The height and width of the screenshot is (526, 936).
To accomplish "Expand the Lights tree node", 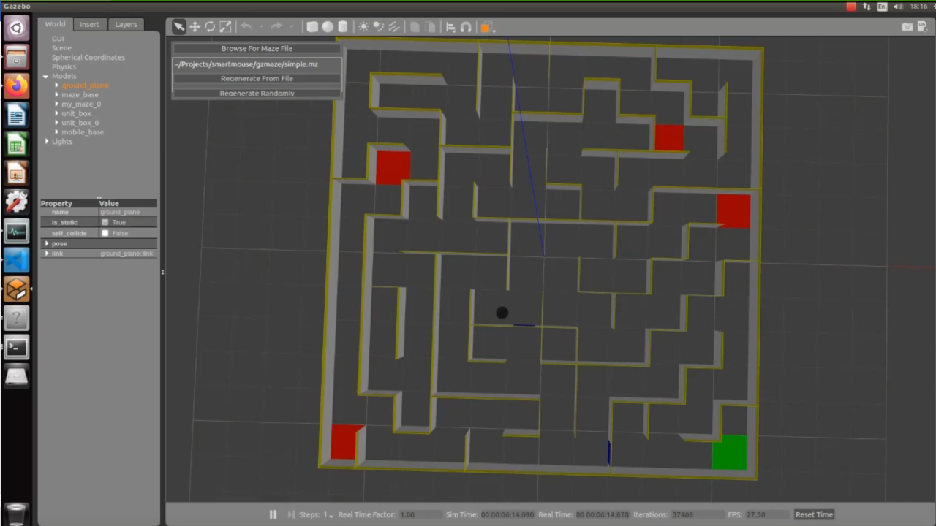I will pyautogui.click(x=46, y=142).
